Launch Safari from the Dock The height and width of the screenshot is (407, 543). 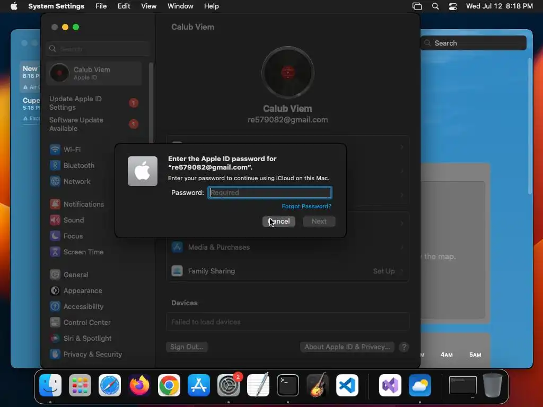click(x=110, y=385)
